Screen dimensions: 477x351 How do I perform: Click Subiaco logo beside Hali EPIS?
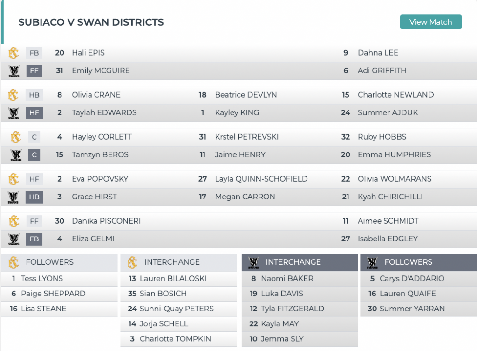(14, 53)
